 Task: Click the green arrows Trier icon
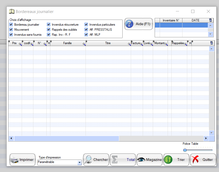tap(168, 160)
